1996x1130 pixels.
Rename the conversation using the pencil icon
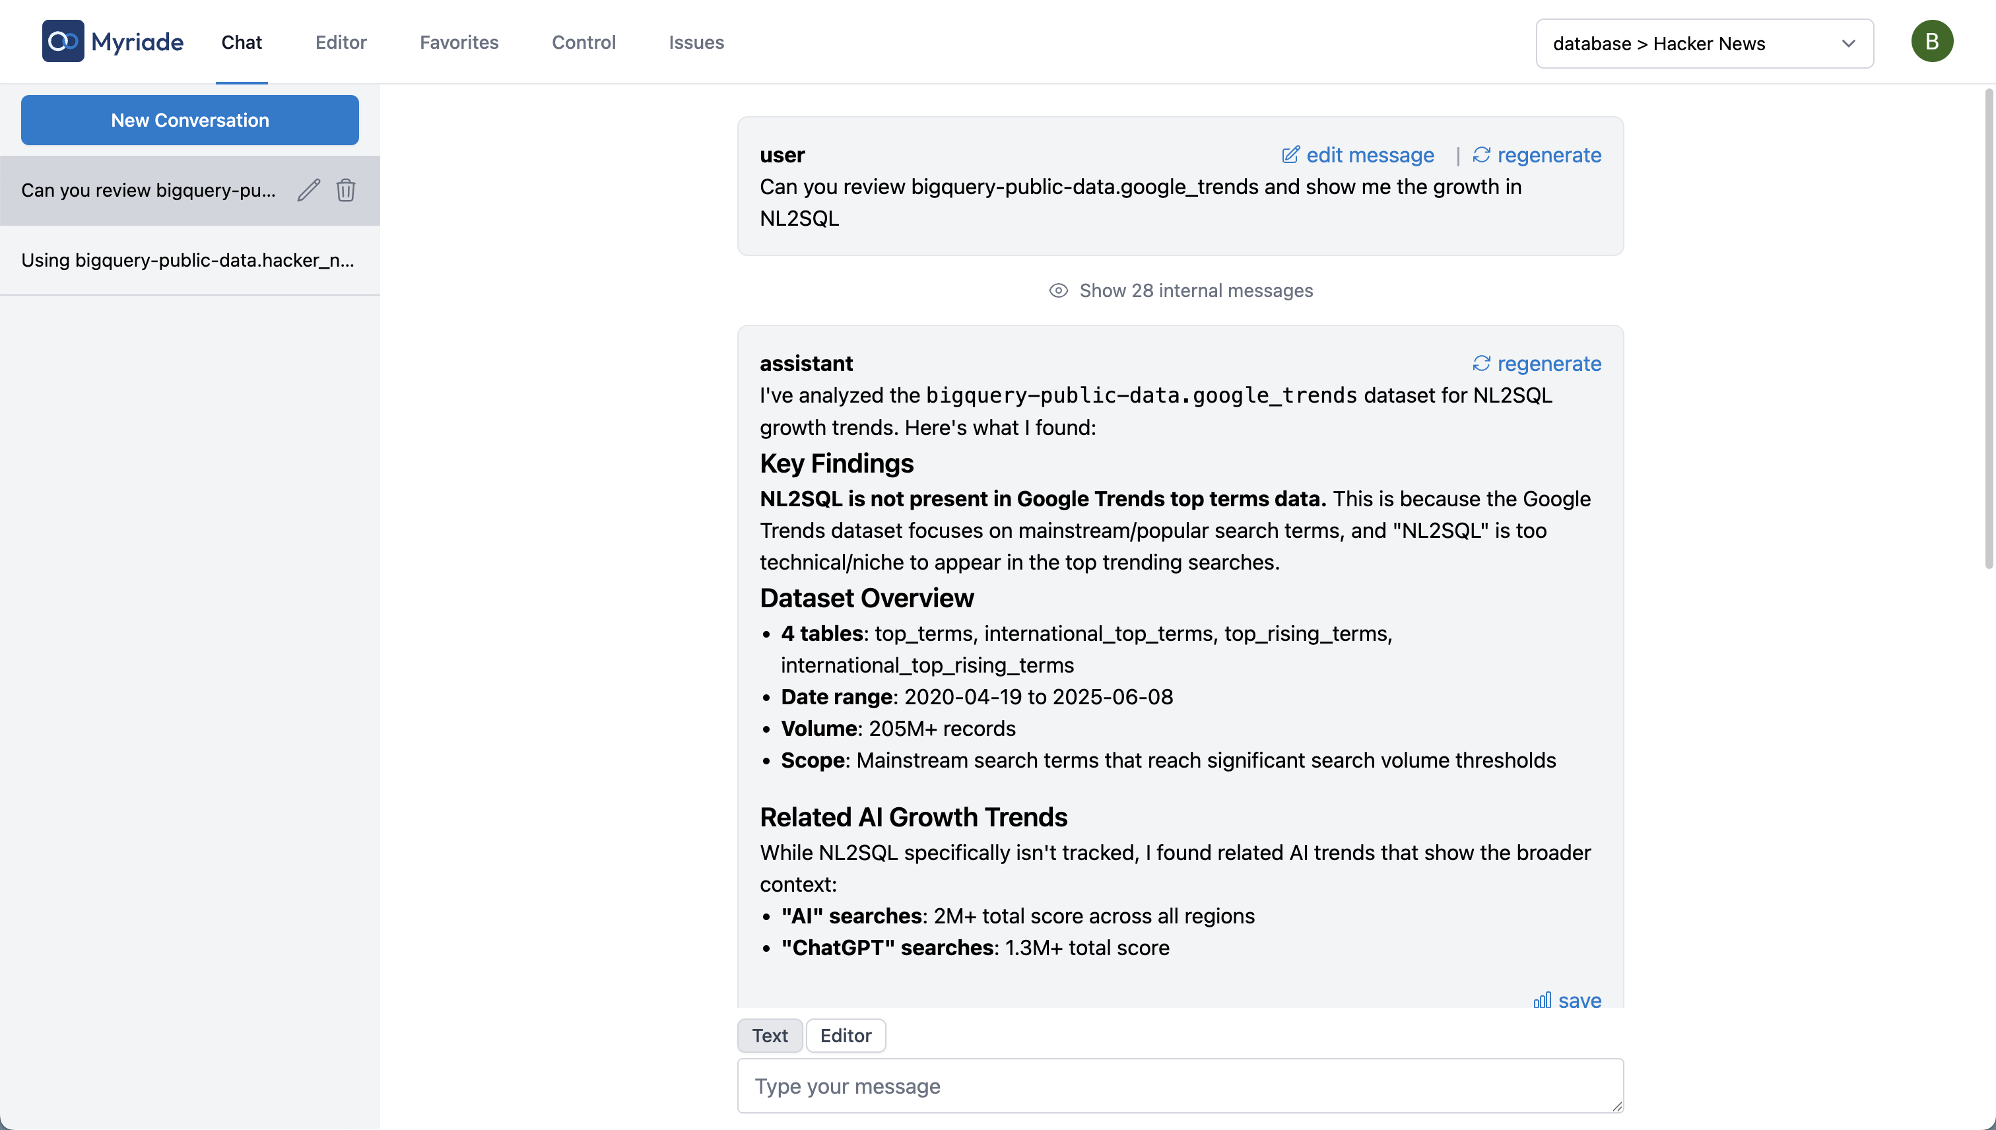(x=308, y=190)
